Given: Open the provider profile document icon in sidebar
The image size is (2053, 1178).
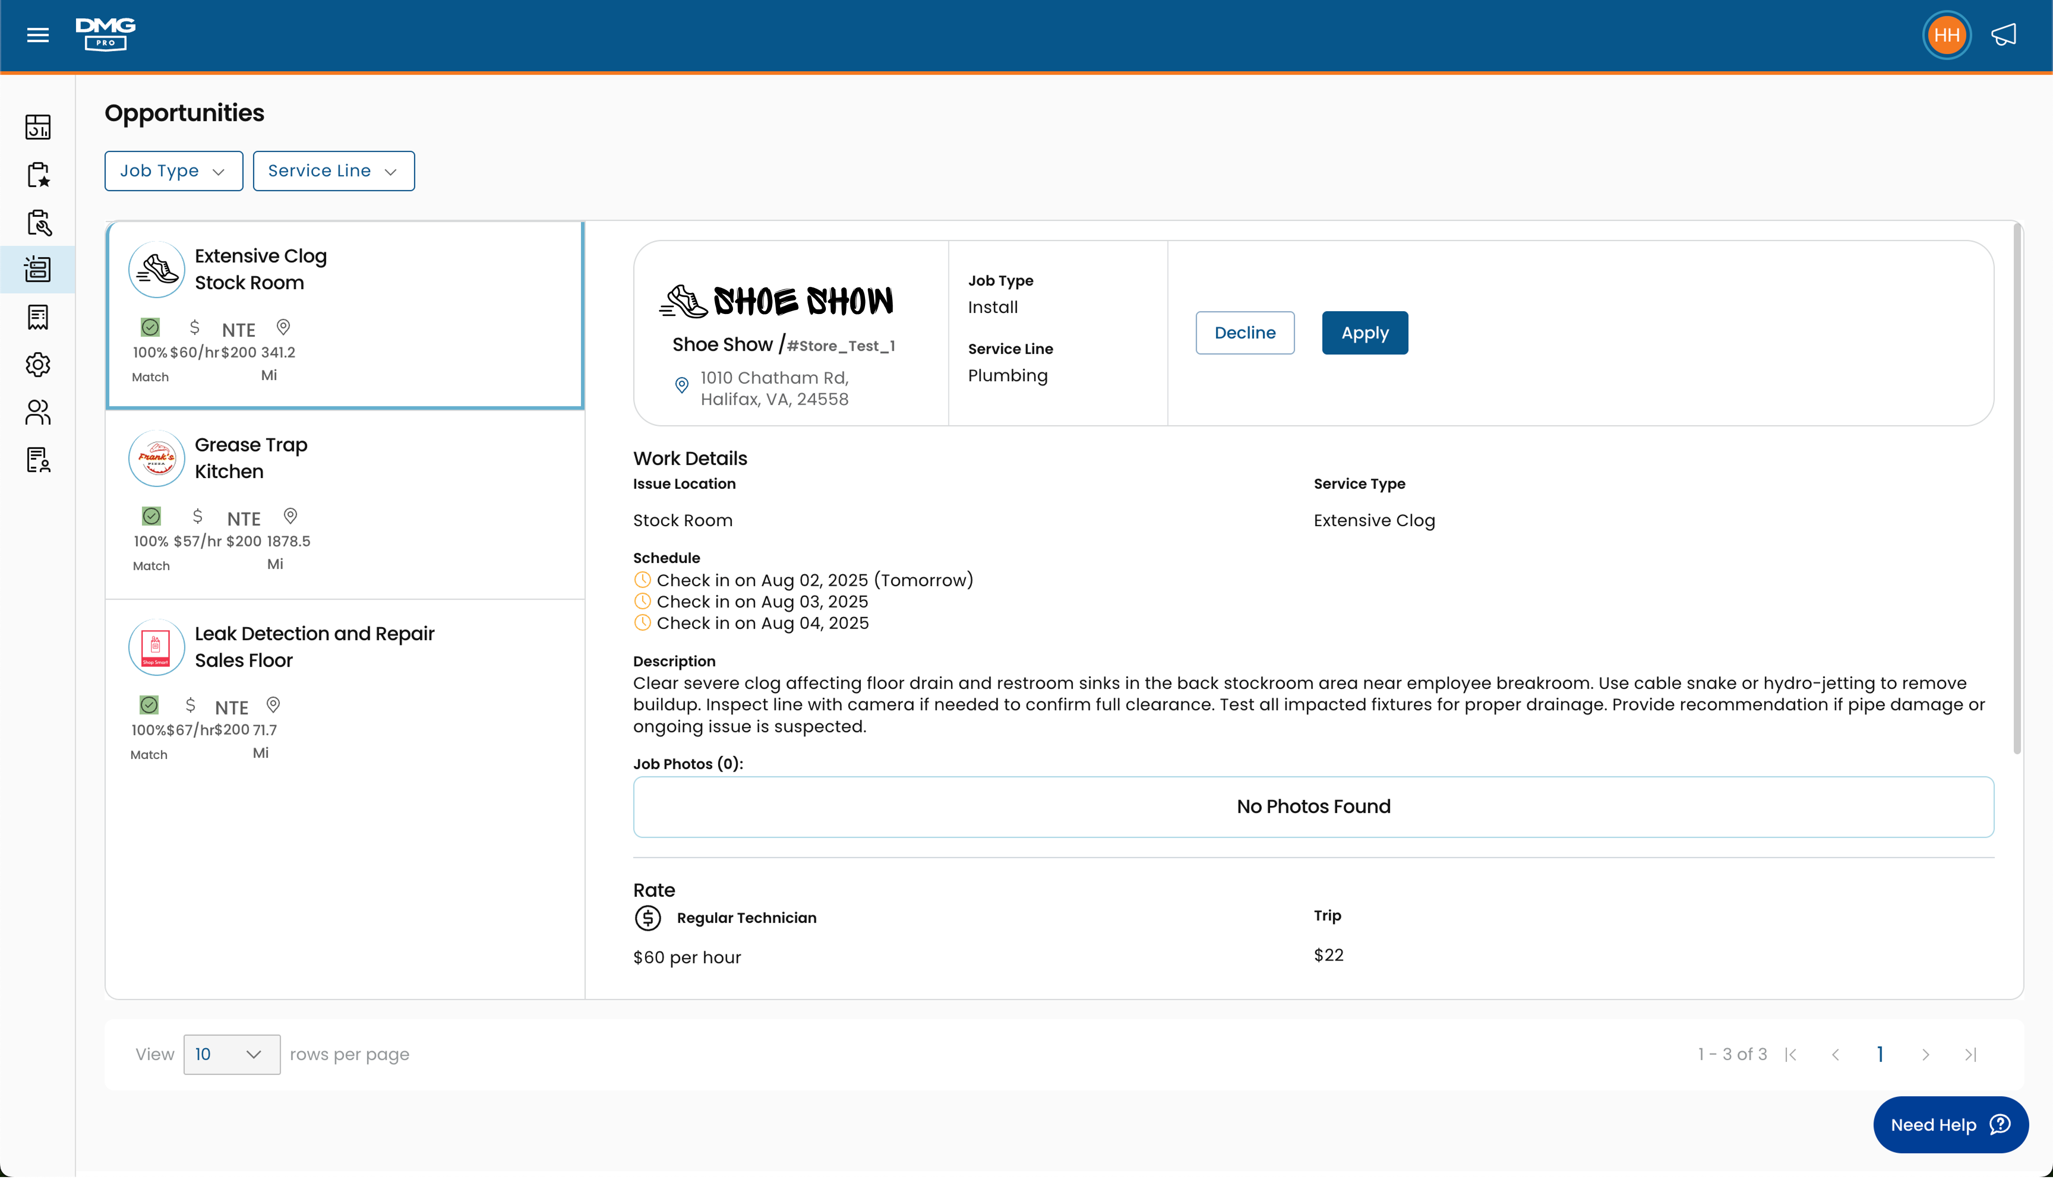Looking at the screenshot, I should click(x=38, y=460).
